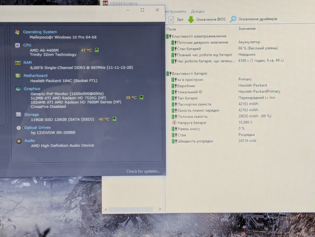
Task: Click the Звіт toolbar button label
Action: pos(180,20)
